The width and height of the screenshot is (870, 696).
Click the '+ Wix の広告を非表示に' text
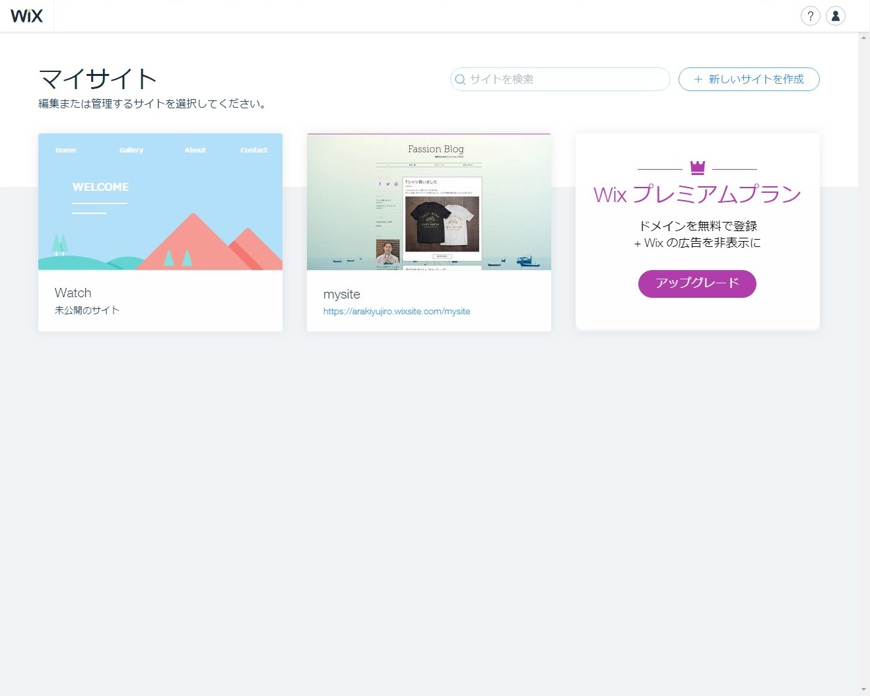[697, 243]
